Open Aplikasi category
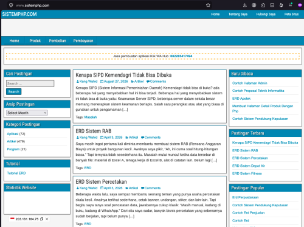This screenshot has height=227, width=304. click(13, 134)
